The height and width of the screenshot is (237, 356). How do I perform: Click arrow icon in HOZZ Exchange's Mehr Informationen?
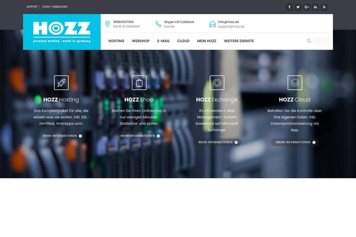(236, 142)
